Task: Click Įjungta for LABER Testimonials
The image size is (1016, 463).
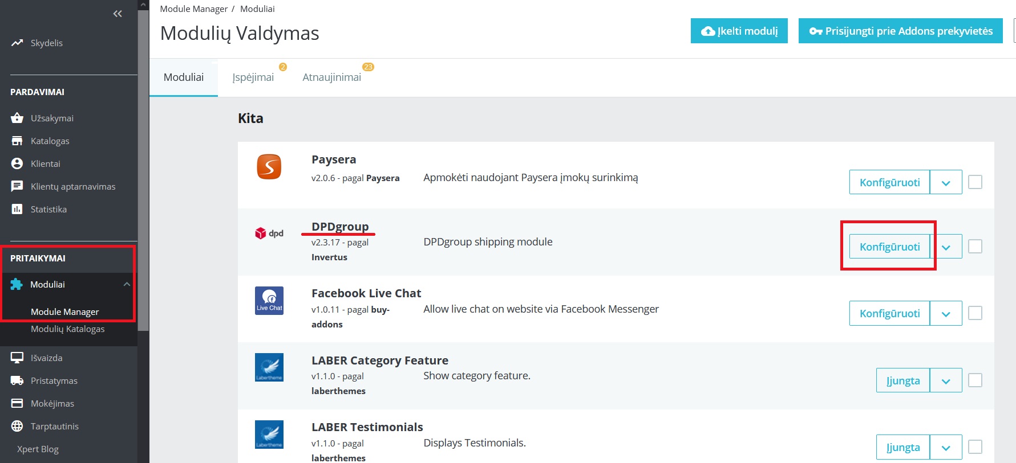Action: (x=903, y=447)
